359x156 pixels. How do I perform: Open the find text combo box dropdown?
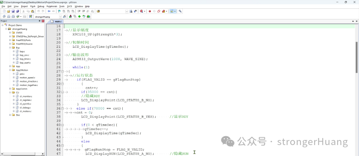tap(127, 11)
